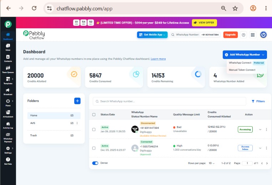Image resolution: width=272 pixels, height=185 pixels.
Task: Expand Flows submenu arrow
Action: click(12, 101)
